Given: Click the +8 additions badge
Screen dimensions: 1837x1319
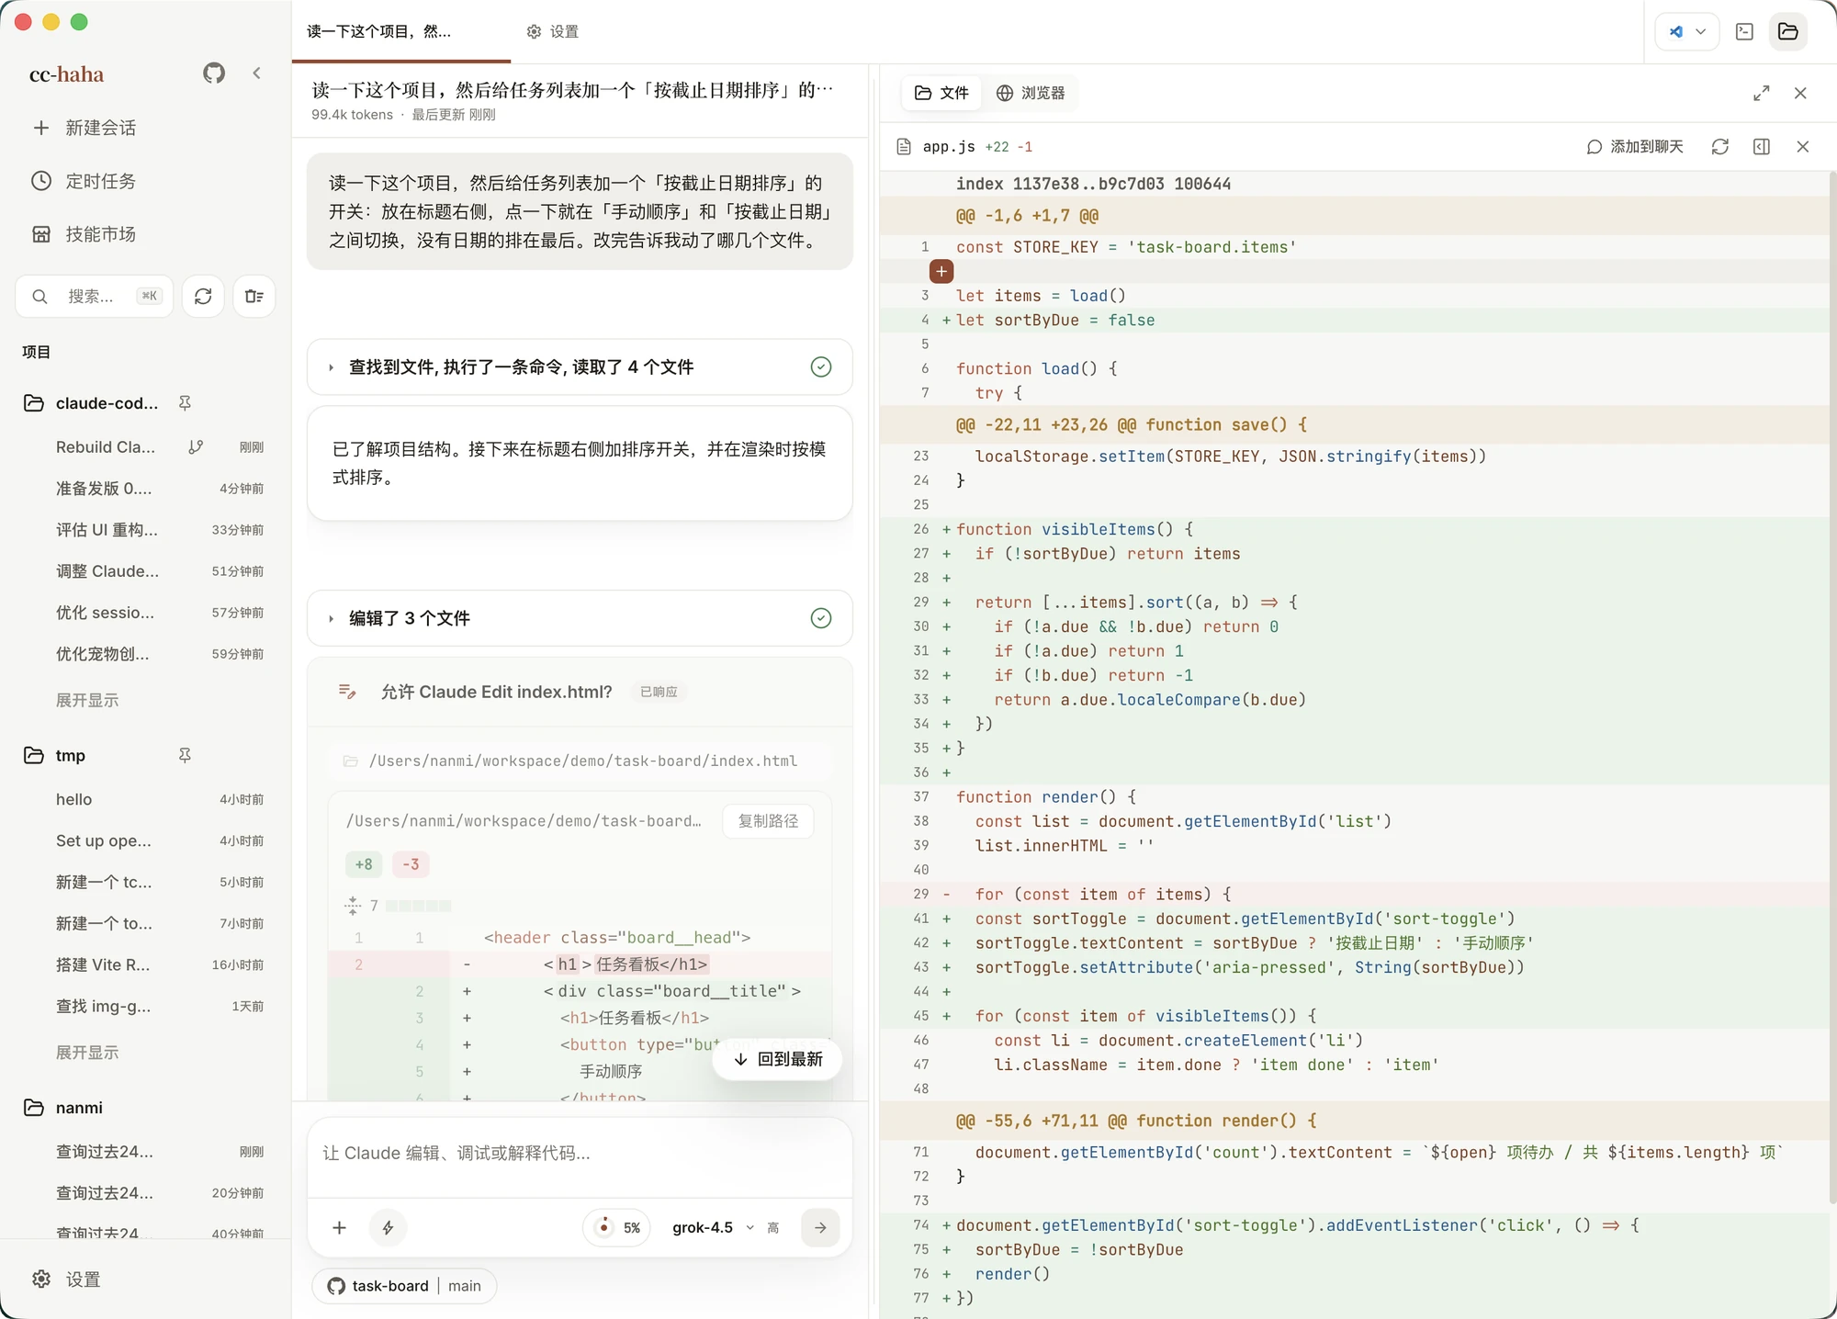Looking at the screenshot, I should [364, 864].
